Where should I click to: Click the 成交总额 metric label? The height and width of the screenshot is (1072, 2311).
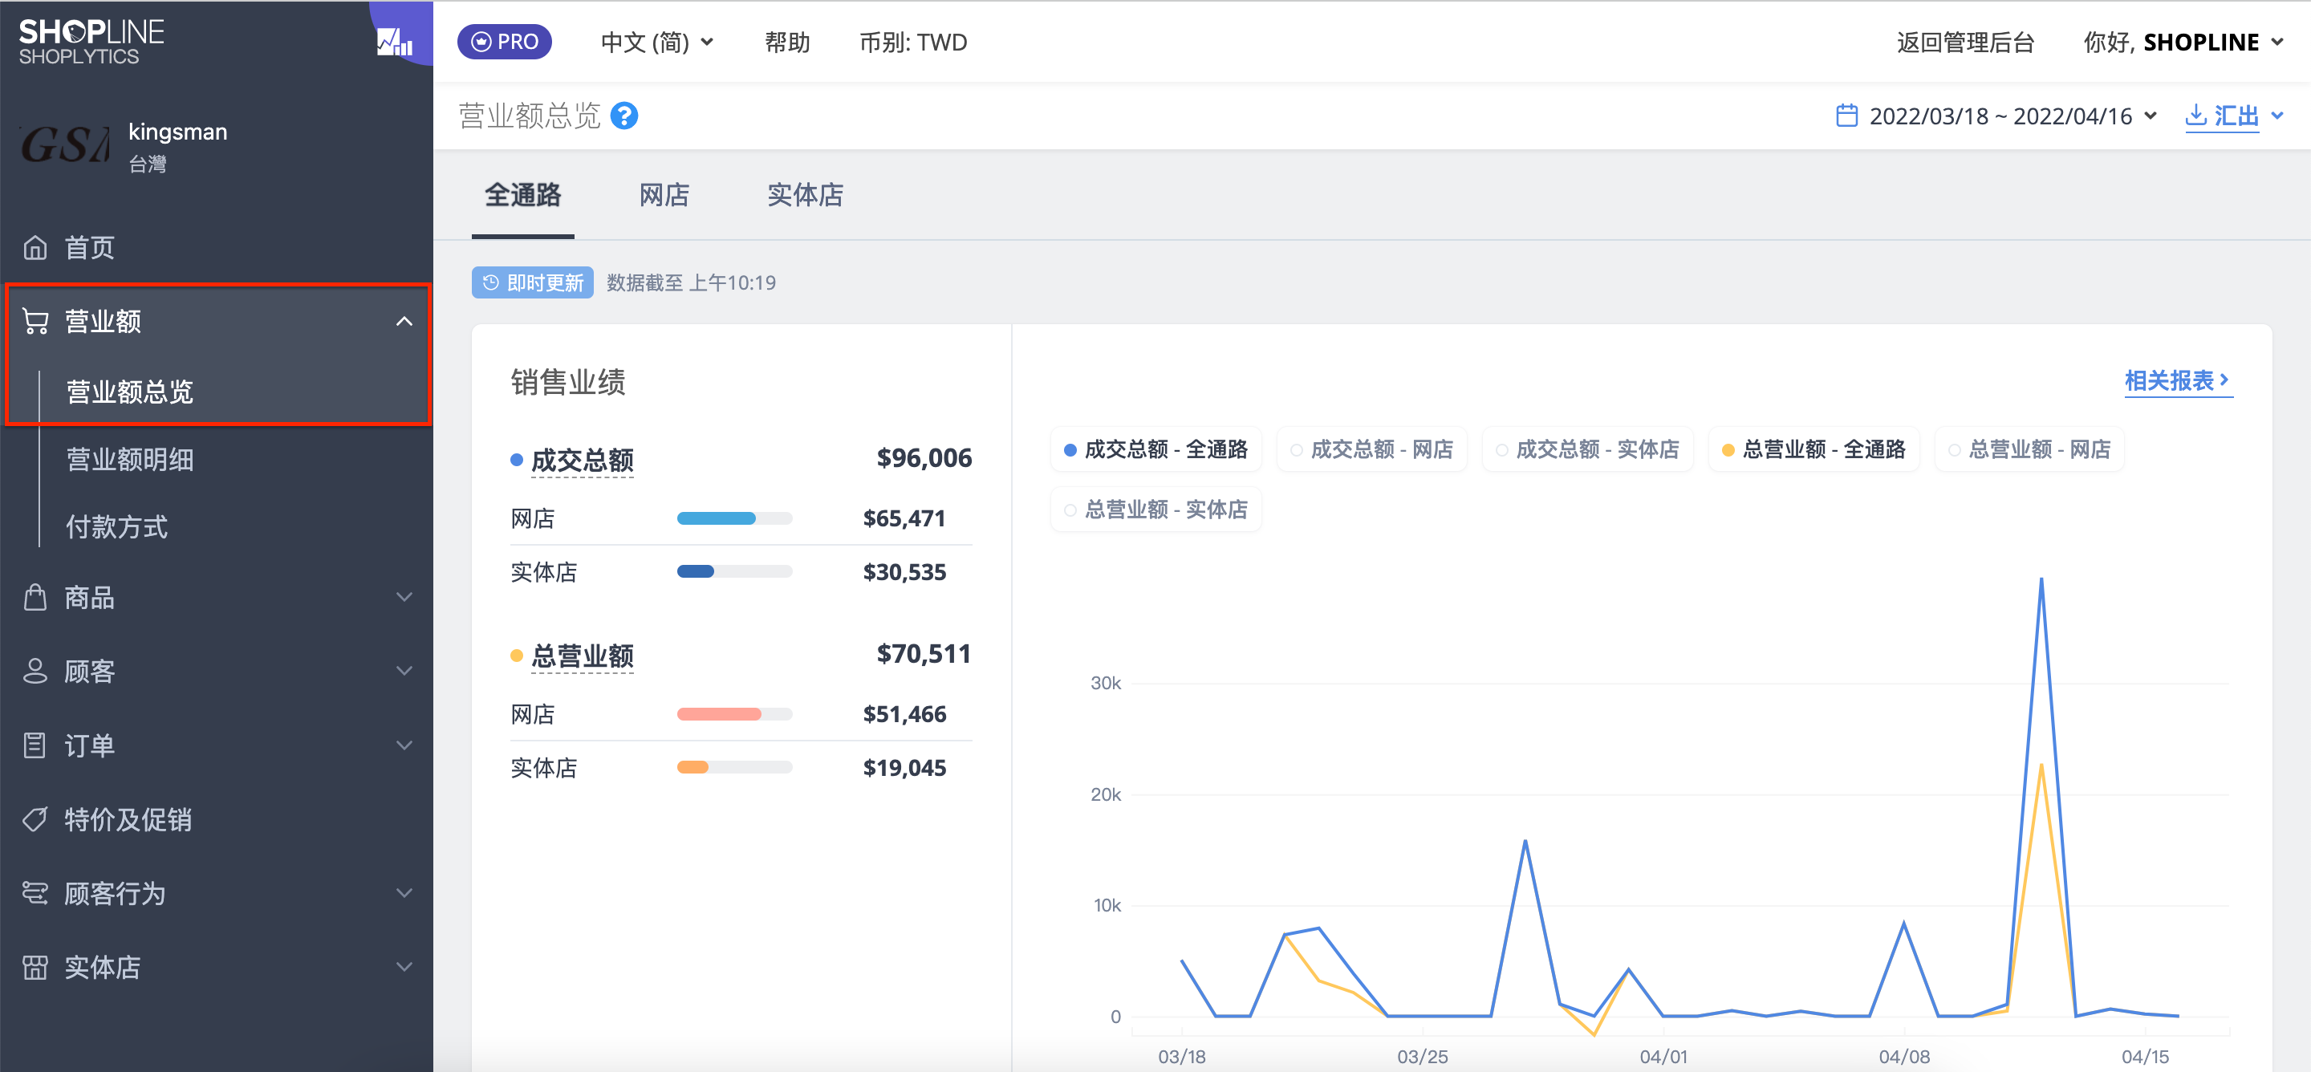(x=583, y=461)
